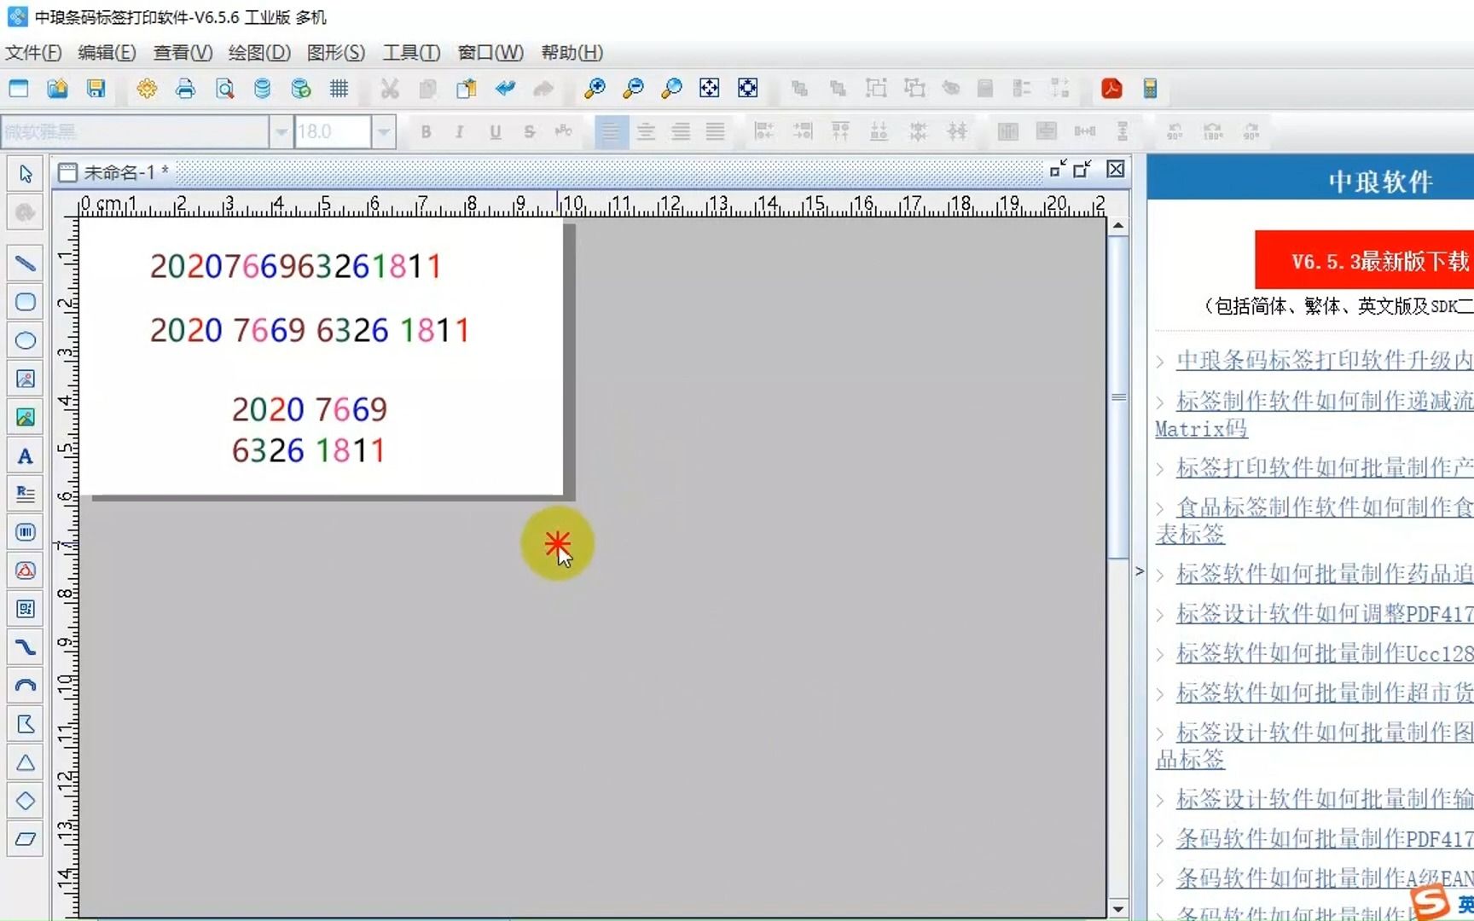This screenshot has height=921, width=1474.
Task: Open link 标签打印软件如何批量制作产
Action: click(1325, 467)
